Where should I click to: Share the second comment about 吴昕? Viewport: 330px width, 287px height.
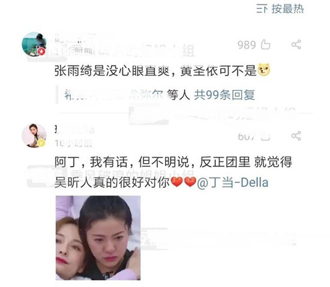pyautogui.click(x=296, y=136)
